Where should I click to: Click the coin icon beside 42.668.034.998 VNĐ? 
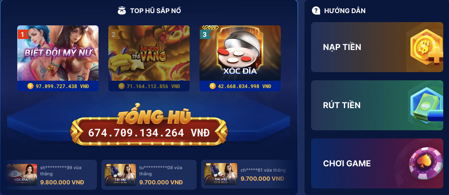click(x=213, y=86)
